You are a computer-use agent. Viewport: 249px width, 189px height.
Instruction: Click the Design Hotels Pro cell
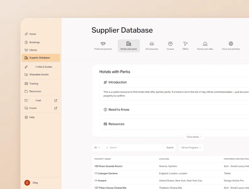click(234, 180)
